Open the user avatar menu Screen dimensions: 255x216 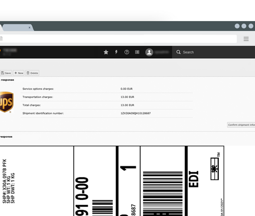pyautogui.click(x=149, y=52)
